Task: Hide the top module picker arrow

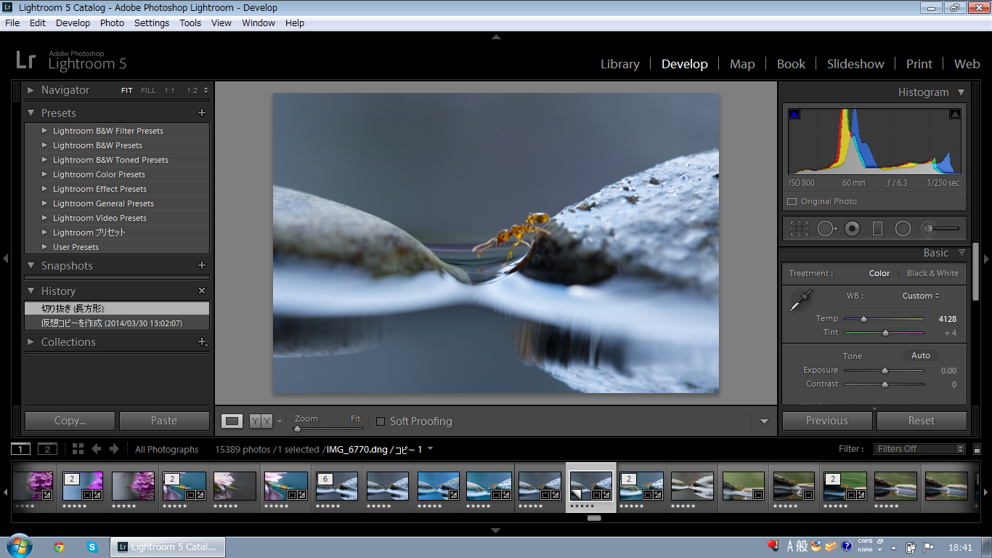Action: [x=496, y=36]
